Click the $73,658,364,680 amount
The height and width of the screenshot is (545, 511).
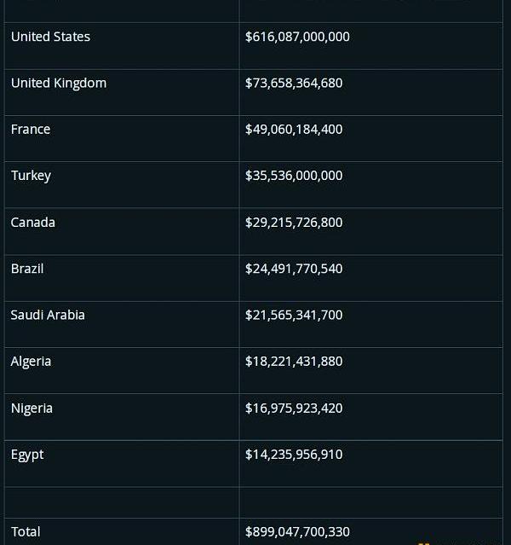pyautogui.click(x=294, y=83)
